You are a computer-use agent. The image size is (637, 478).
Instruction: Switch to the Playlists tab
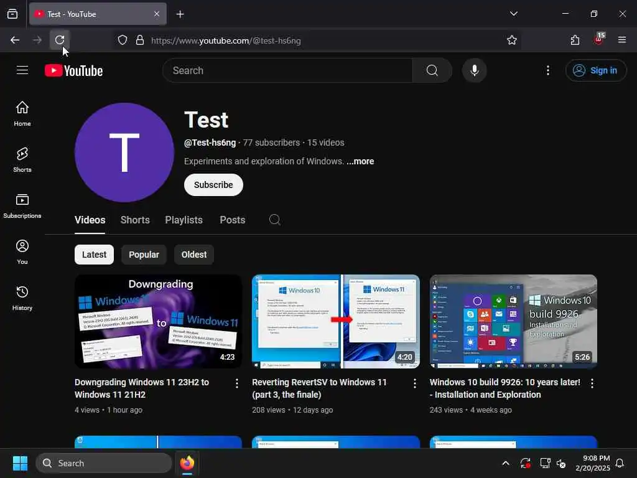pyautogui.click(x=184, y=220)
